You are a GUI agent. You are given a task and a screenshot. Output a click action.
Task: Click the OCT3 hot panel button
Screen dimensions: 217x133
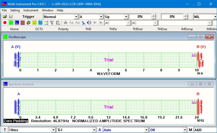tap(39, 29)
